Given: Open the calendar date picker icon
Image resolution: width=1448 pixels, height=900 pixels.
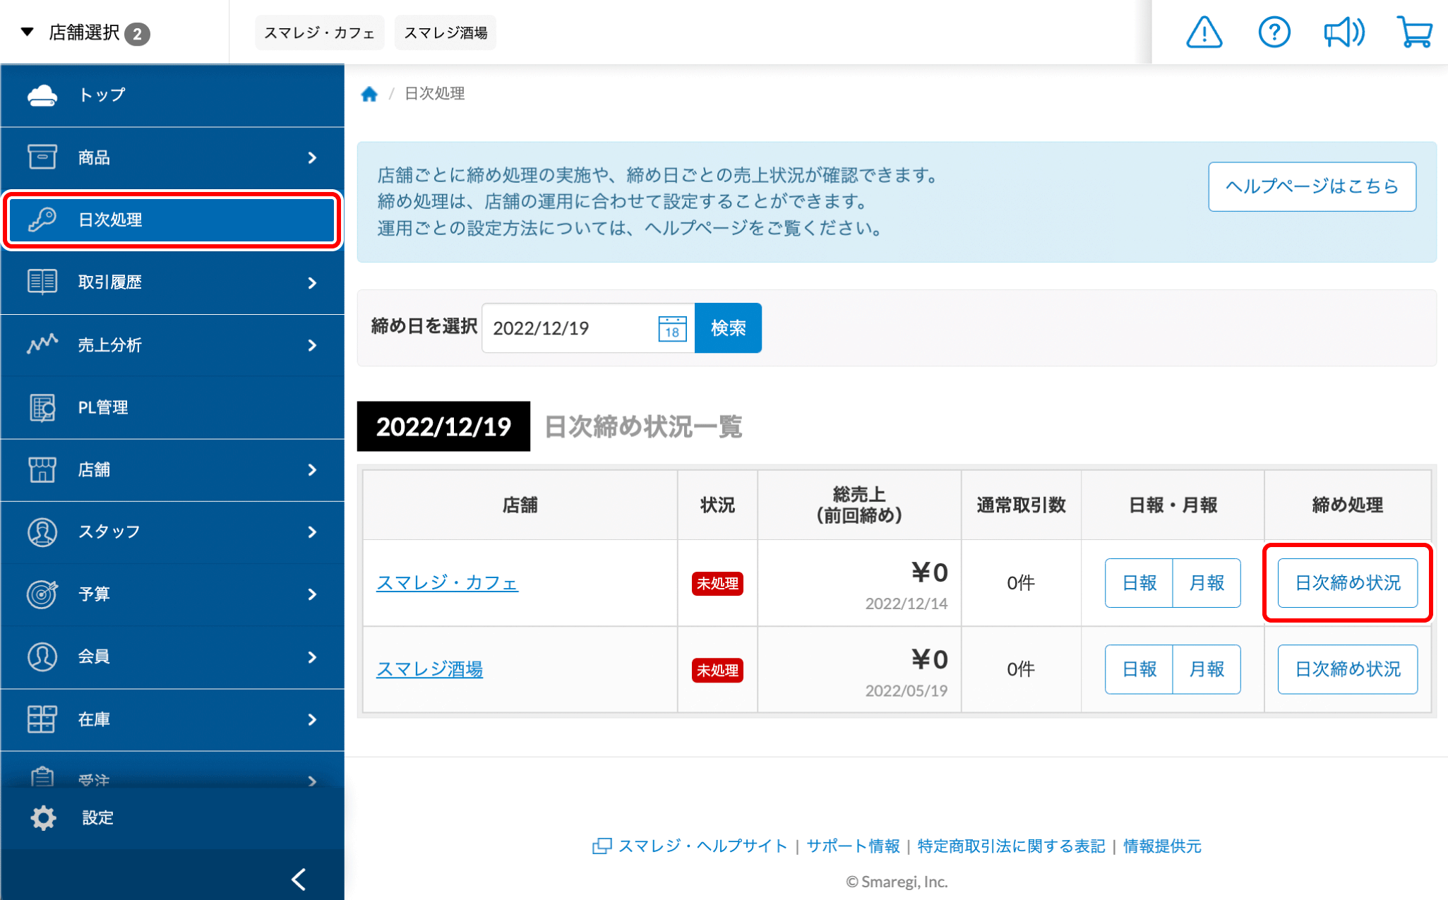Looking at the screenshot, I should (x=672, y=328).
